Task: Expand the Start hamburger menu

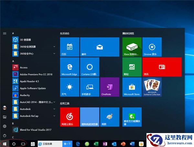Action: [5, 33]
